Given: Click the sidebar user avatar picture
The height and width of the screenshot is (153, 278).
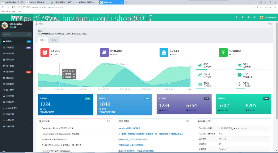Looking at the screenshot, I should click(x=5, y=26).
